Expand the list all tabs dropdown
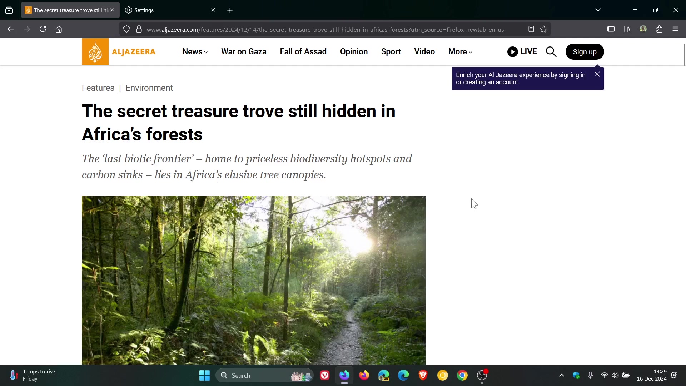The width and height of the screenshot is (686, 386). (x=598, y=10)
